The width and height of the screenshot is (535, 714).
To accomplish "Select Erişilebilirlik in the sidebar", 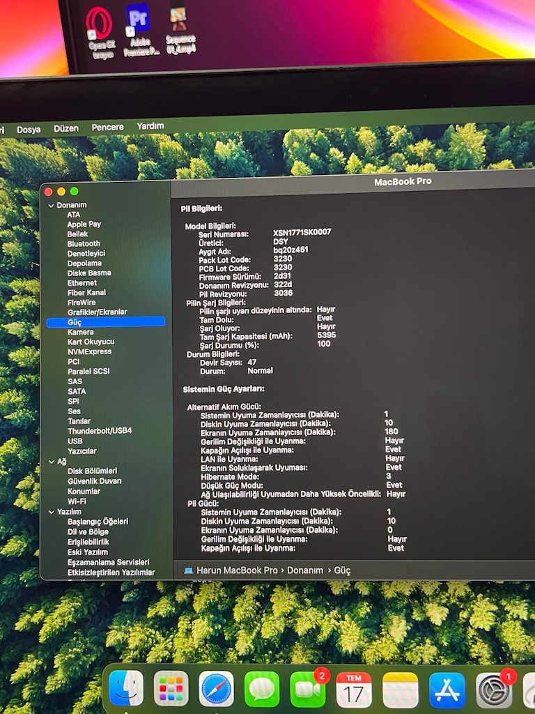I will click(88, 542).
